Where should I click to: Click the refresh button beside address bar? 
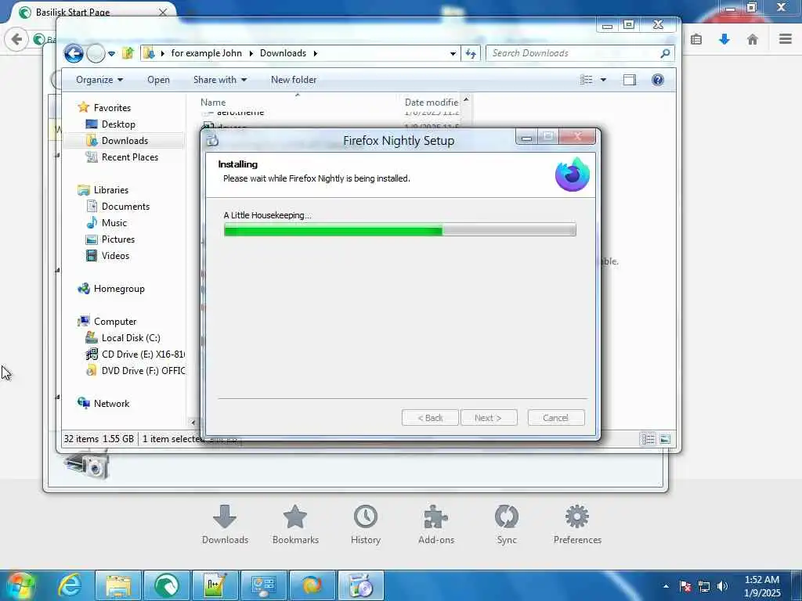[471, 53]
